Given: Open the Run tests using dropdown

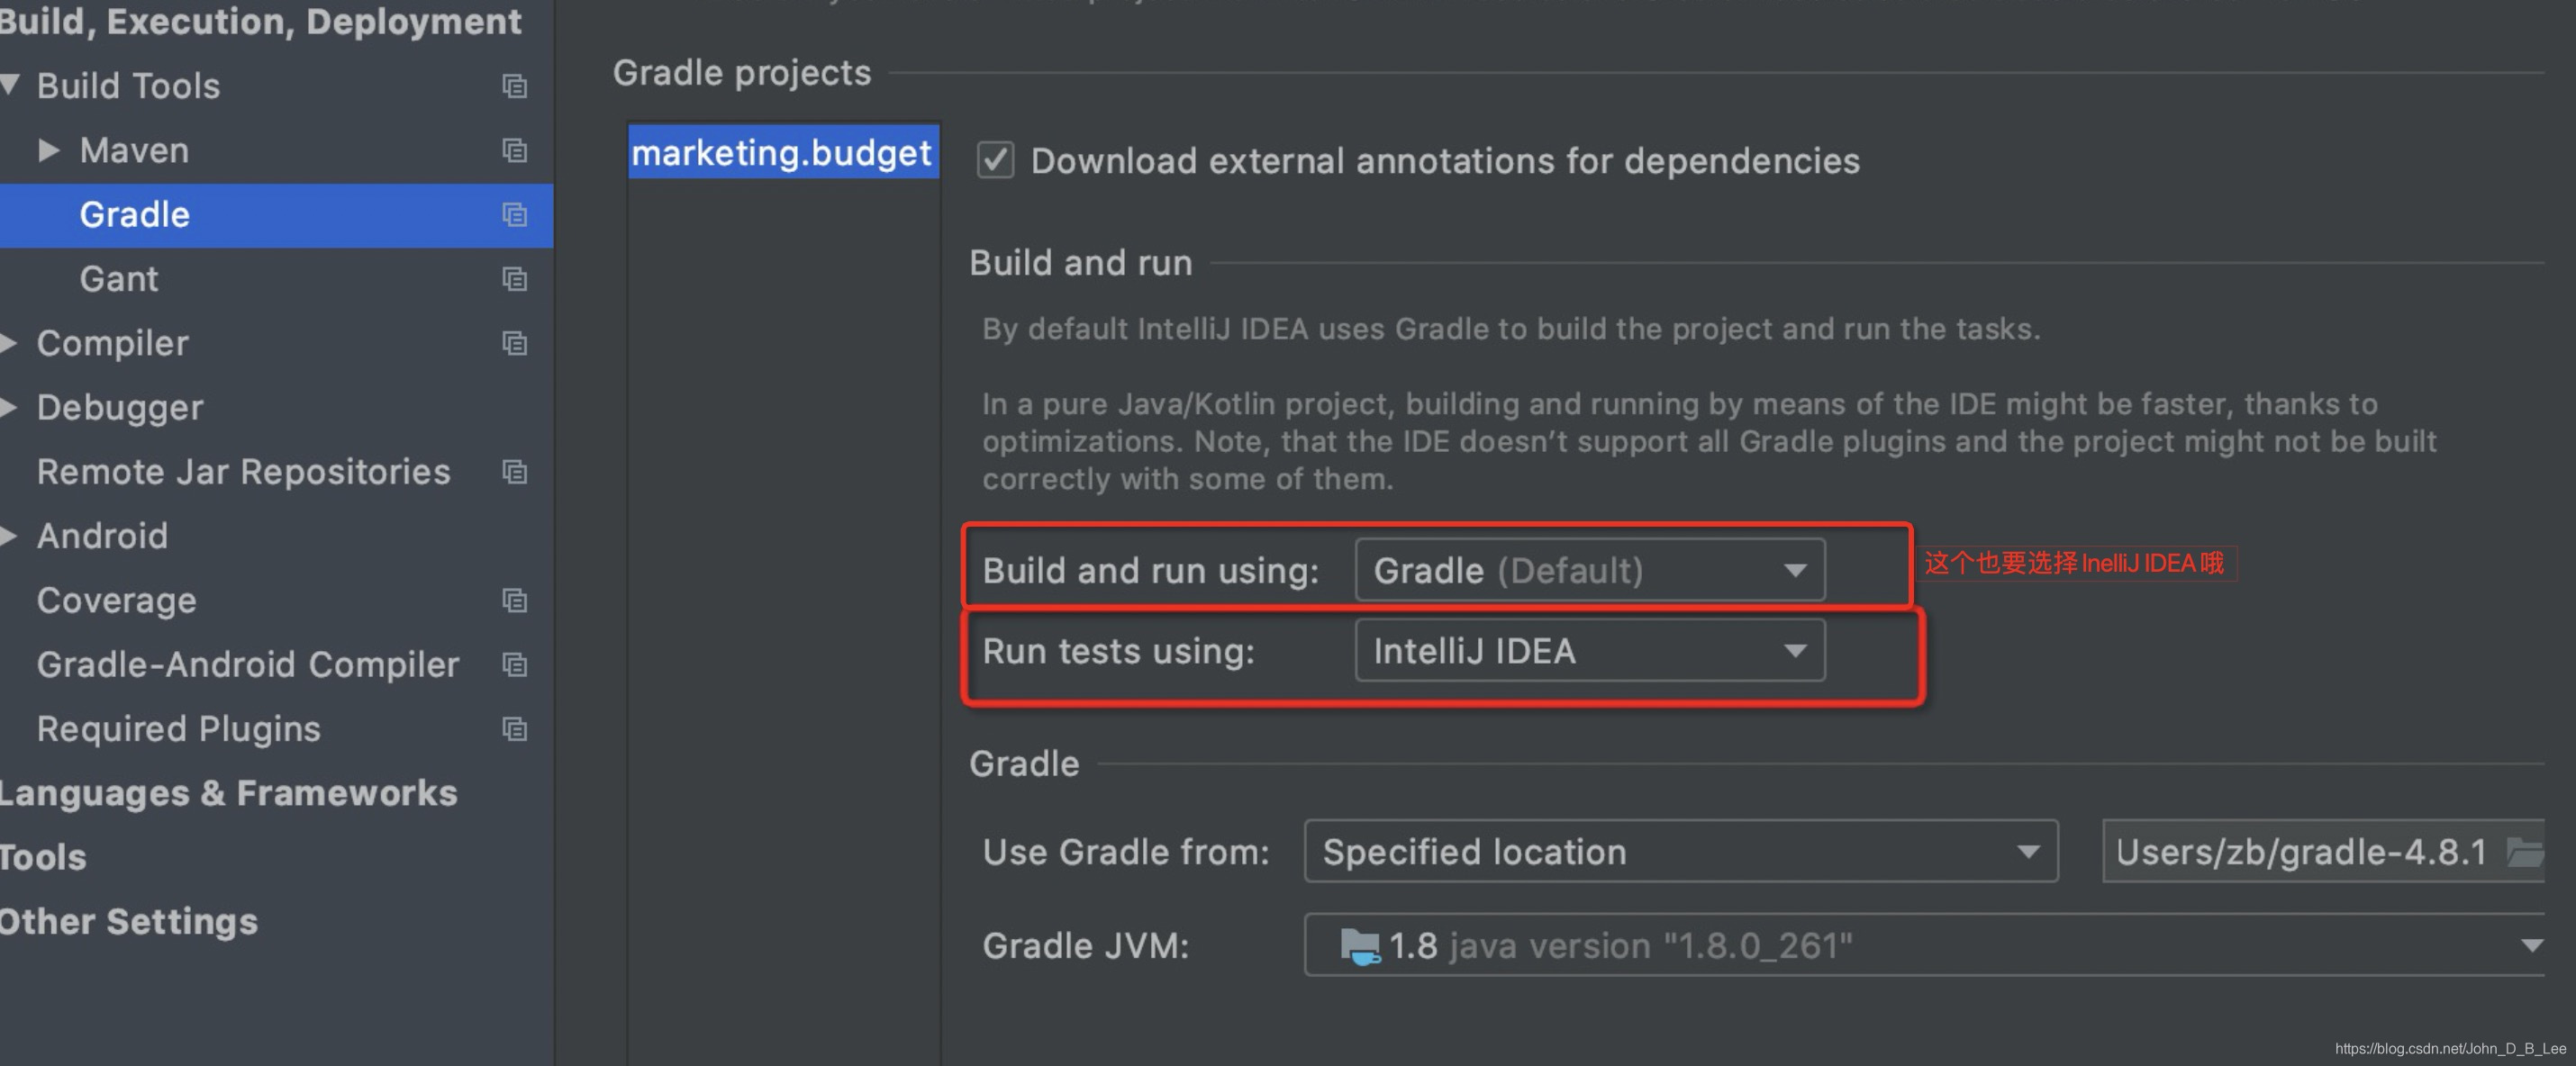Looking at the screenshot, I should click(x=1795, y=650).
